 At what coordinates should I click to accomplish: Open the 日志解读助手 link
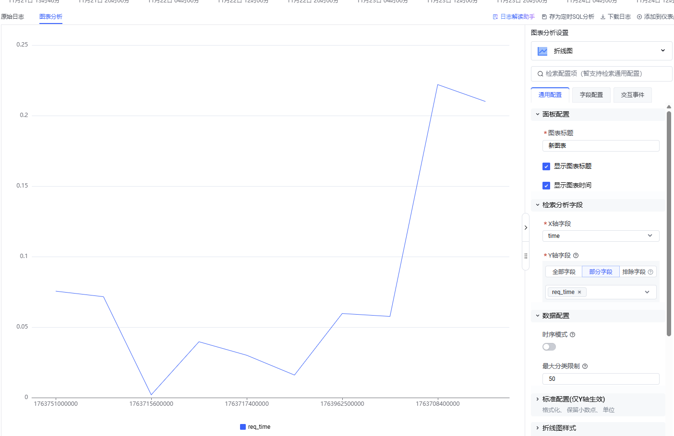pos(514,17)
